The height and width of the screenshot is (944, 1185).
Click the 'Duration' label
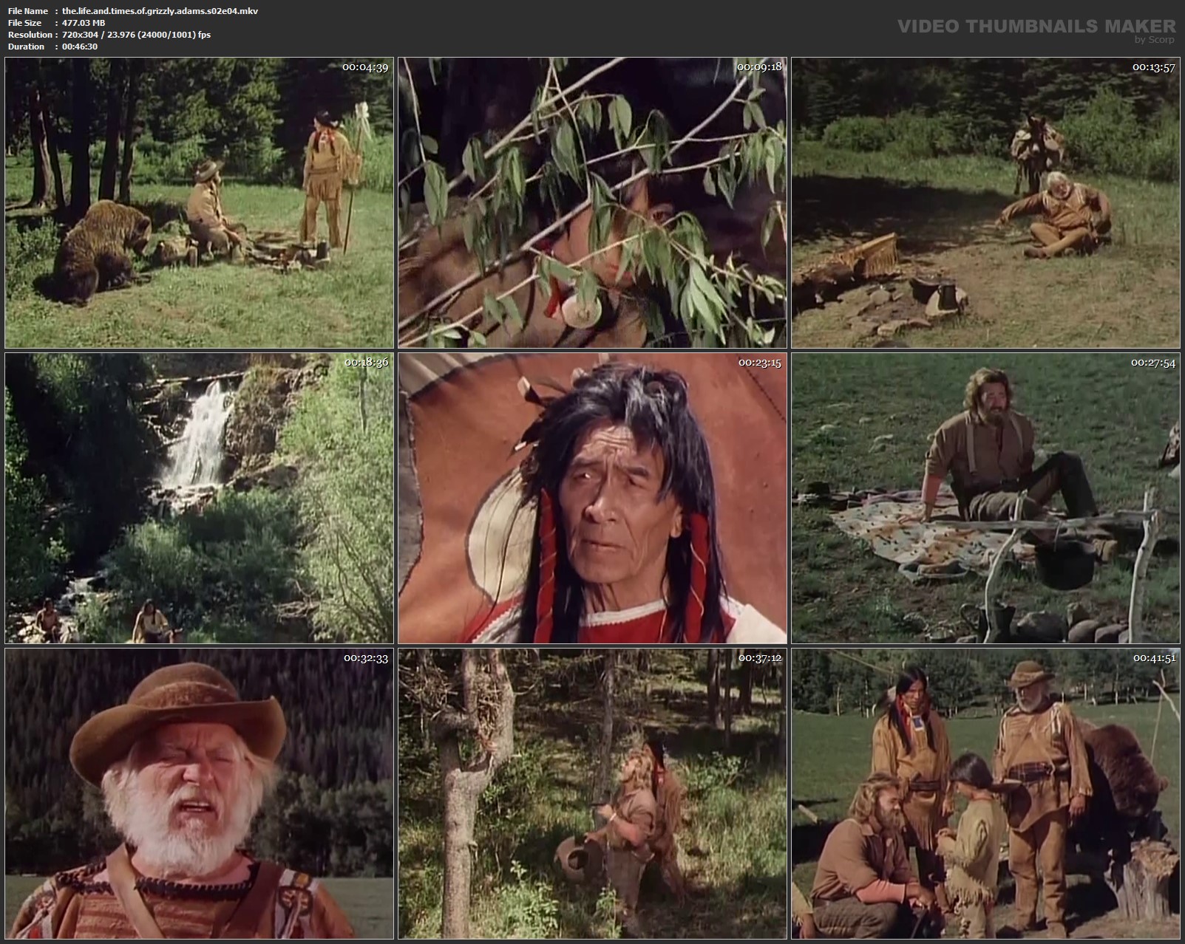[27, 47]
